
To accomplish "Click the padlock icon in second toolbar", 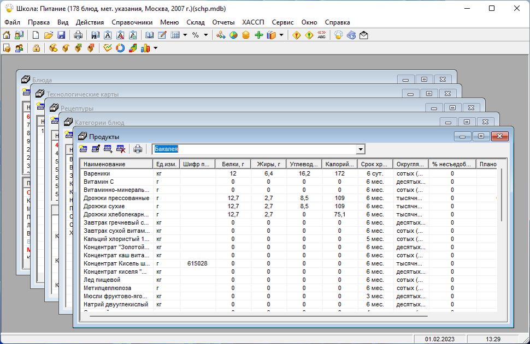I will pos(36,48).
